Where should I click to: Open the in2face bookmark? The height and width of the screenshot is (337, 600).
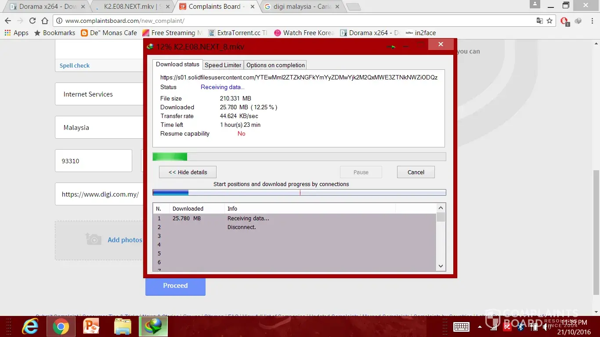[420, 33]
